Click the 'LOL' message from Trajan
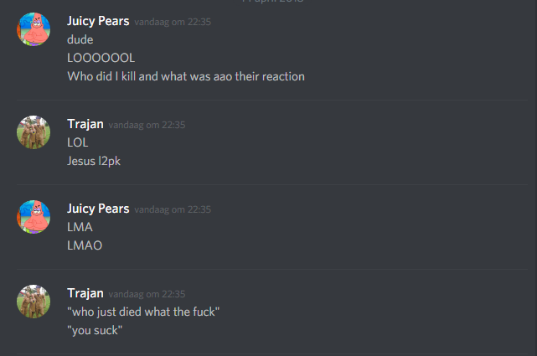 (x=78, y=142)
